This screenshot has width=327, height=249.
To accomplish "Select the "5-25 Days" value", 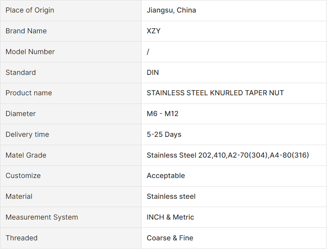I will (164, 134).
